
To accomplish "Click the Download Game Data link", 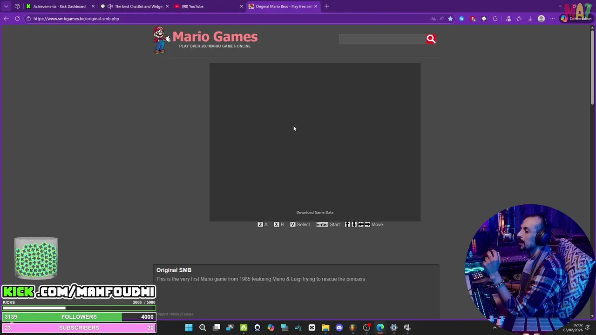I will point(315,213).
